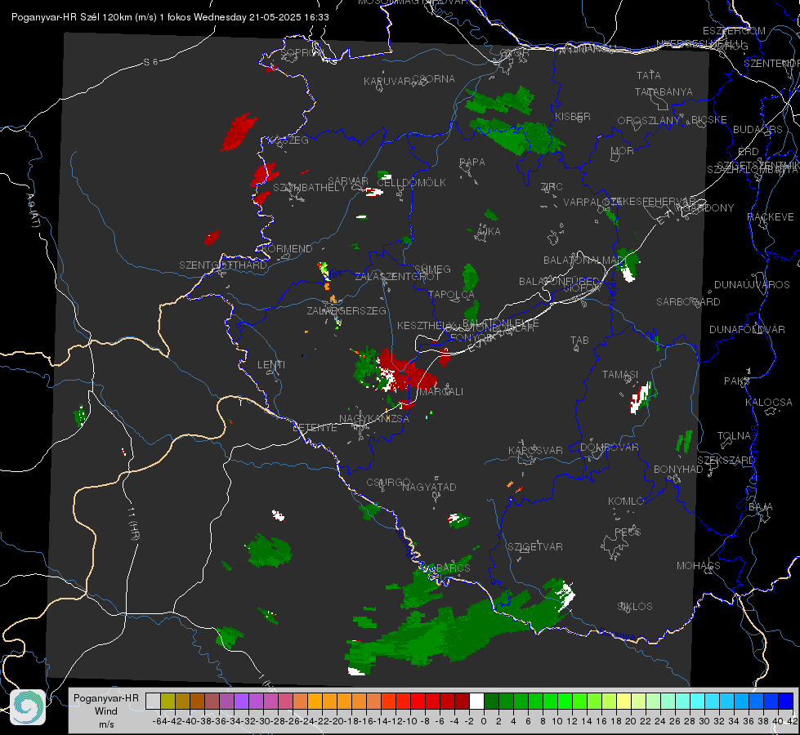Image resolution: width=800 pixels, height=735 pixels.
Task: Click the AJKA city label
Action: (x=488, y=231)
